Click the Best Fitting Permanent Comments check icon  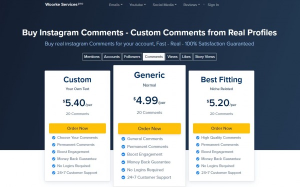197,144
